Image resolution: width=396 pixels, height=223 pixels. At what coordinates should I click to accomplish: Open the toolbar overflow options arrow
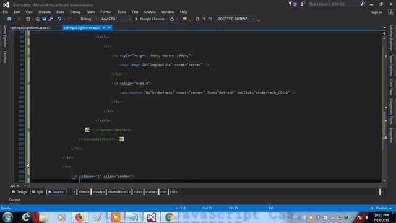(x=259, y=20)
